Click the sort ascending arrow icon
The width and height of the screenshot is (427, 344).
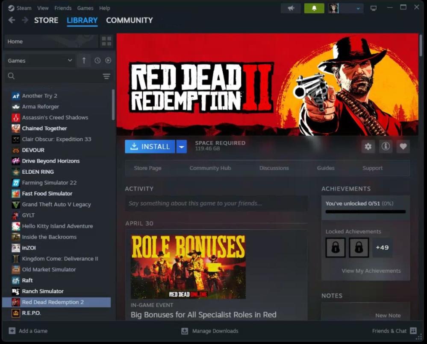pyautogui.click(x=84, y=60)
